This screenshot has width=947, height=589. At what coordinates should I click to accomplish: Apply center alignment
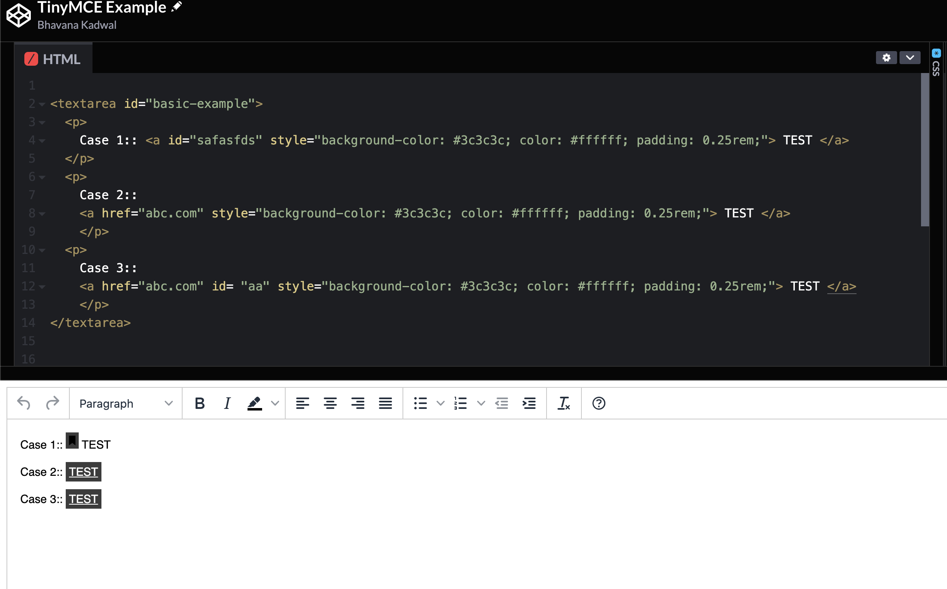(330, 403)
